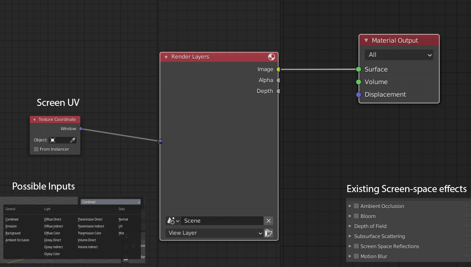
Task: Collapse the Material Output node
Action: 366,40
